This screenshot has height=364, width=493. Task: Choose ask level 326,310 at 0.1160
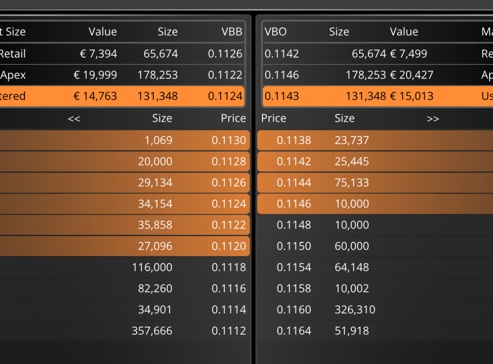pyautogui.click(x=375, y=310)
